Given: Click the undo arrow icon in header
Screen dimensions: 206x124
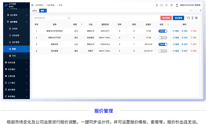Looking at the screenshot, I should [166, 5].
